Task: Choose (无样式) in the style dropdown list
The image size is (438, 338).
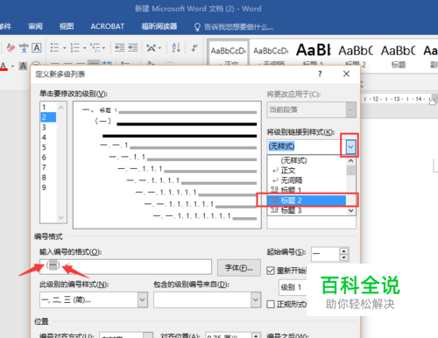Action: click(x=307, y=160)
